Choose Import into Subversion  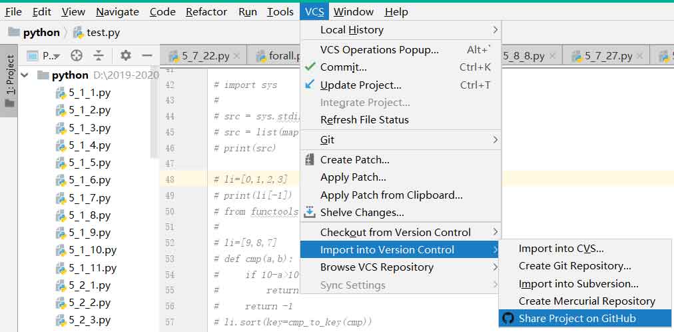[x=585, y=284]
